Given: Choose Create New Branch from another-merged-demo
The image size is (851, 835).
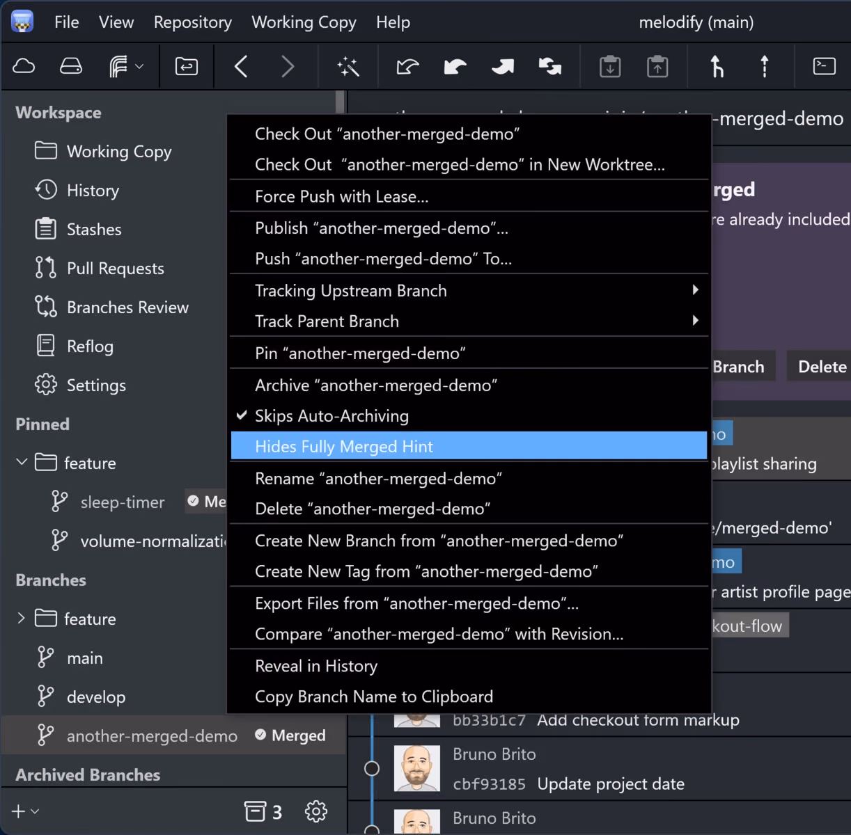Looking at the screenshot, I should tap(469, 541).
